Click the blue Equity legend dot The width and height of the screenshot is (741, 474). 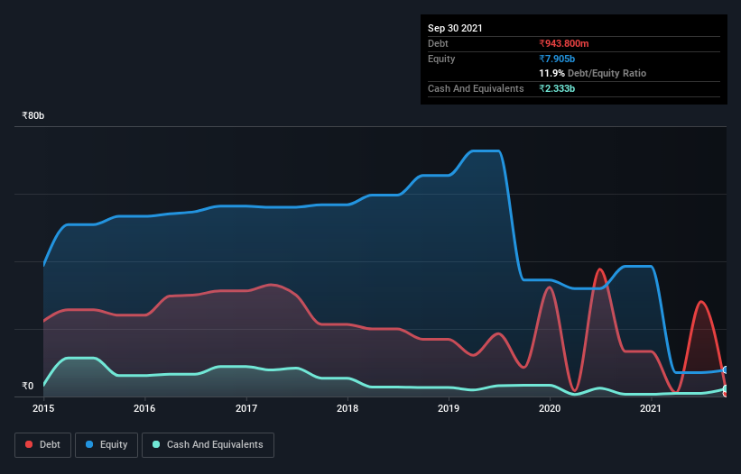[x=89, y=444]
